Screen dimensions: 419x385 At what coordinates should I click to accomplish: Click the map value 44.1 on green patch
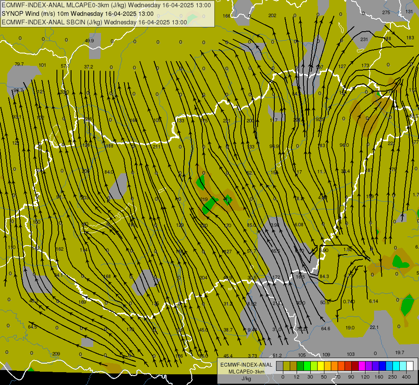point(228,199)
